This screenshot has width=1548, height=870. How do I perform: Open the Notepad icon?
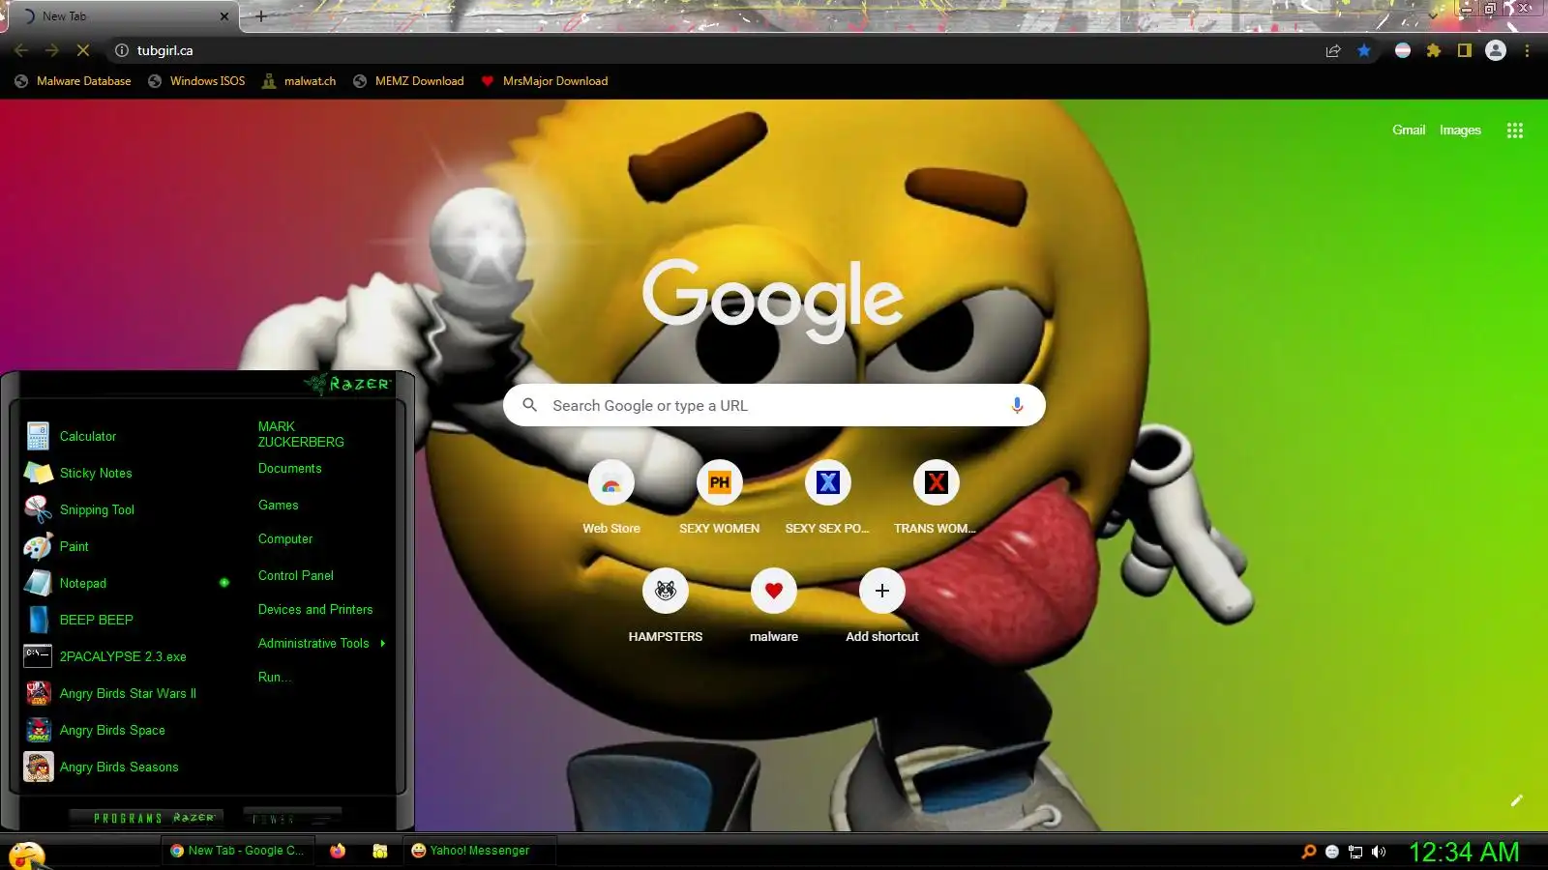(38, 583)
